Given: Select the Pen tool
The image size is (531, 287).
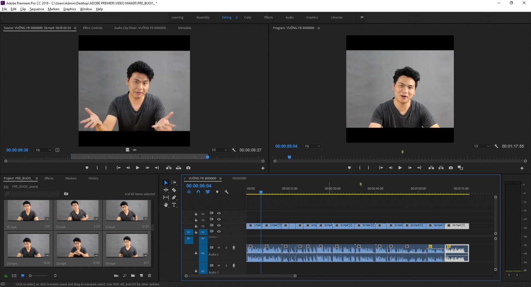Looking at the screenshot, I should [174, 197].
